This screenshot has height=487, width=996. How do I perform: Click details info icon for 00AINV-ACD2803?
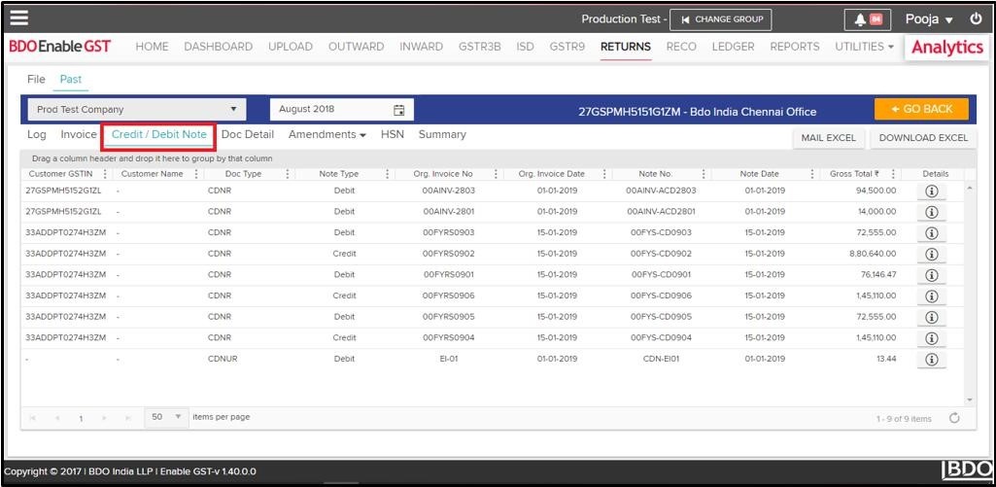(930, 191)
